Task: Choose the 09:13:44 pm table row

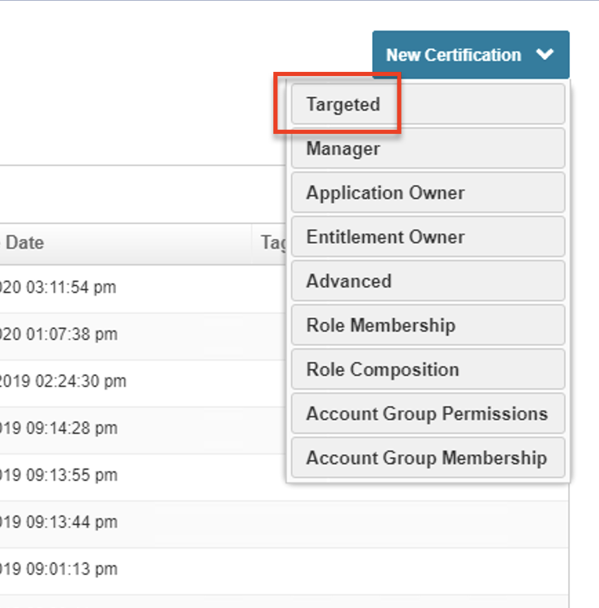Action: (59, 522)
